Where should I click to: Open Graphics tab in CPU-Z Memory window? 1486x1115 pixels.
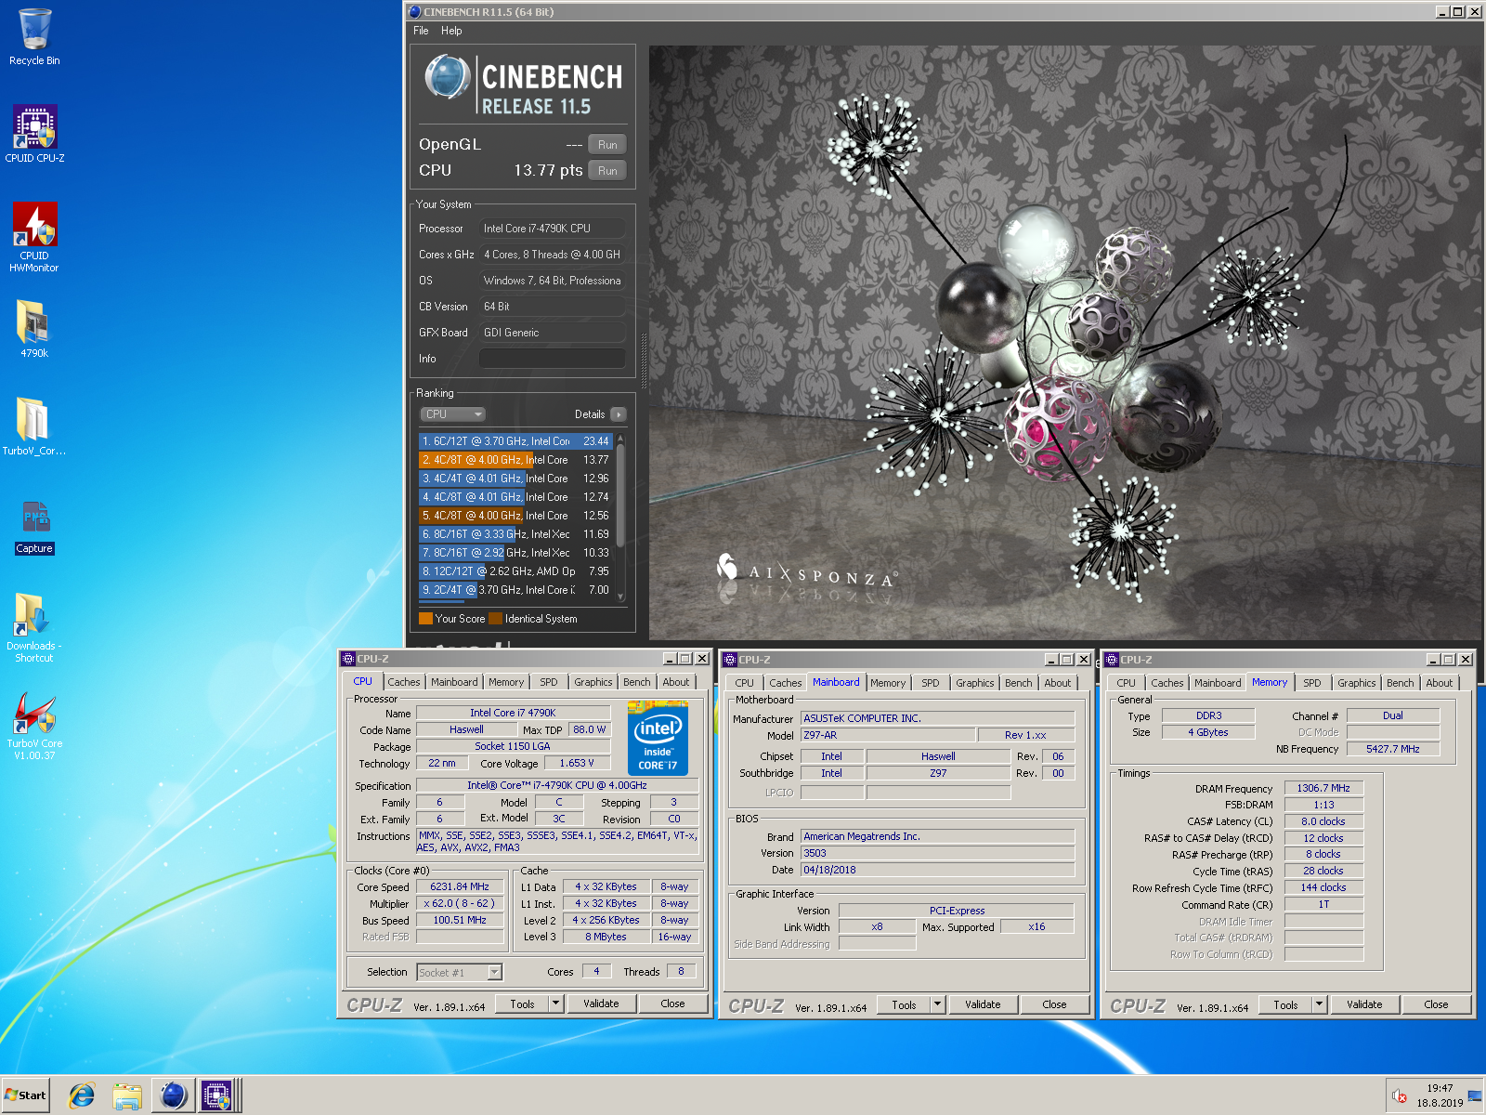click(x=1357, y=683)
